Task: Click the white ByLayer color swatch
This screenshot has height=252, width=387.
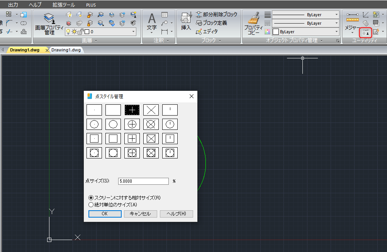Action: tap(276, 32)
